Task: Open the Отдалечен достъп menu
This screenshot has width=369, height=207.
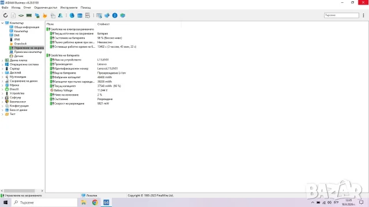Action: [46, 7]
